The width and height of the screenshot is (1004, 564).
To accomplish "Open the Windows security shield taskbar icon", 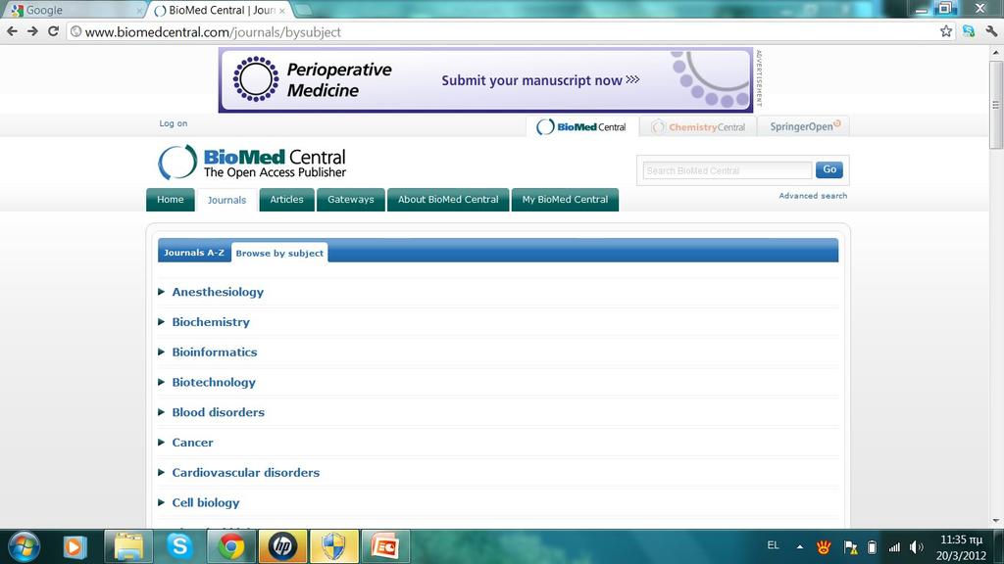I will tap(333, 546).
